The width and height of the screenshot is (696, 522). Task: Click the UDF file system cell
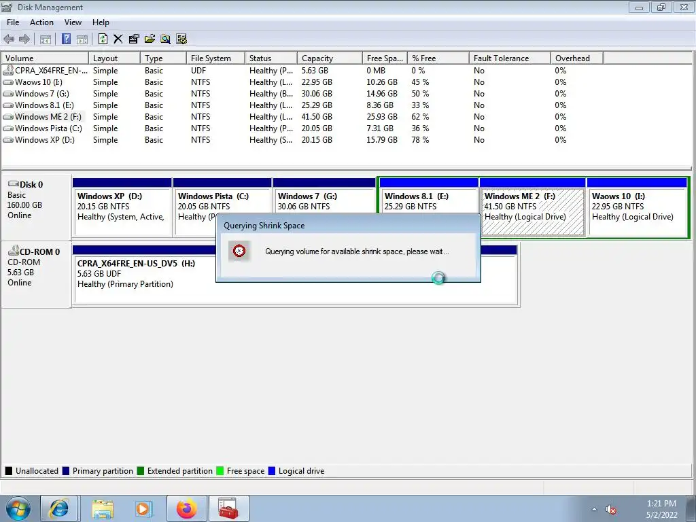click(x=198, y=71)
